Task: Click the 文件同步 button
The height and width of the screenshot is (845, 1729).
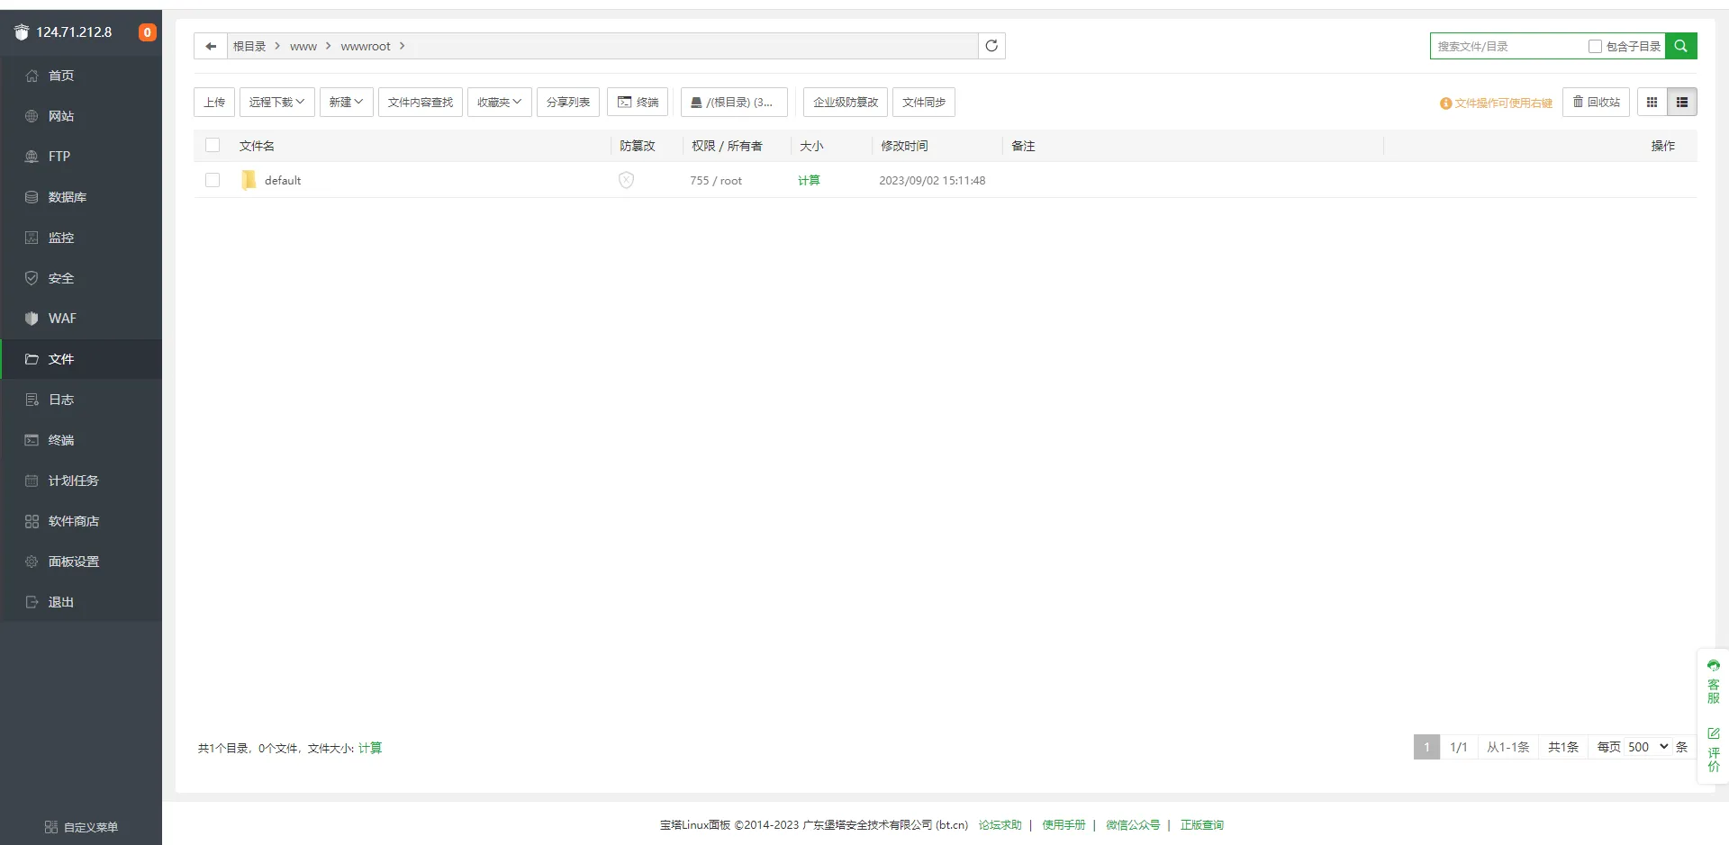Action: (924, 103)
